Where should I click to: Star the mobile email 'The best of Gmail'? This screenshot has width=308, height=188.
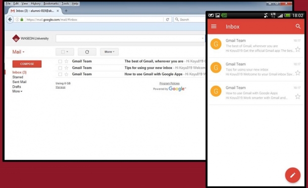click(298, 49)
